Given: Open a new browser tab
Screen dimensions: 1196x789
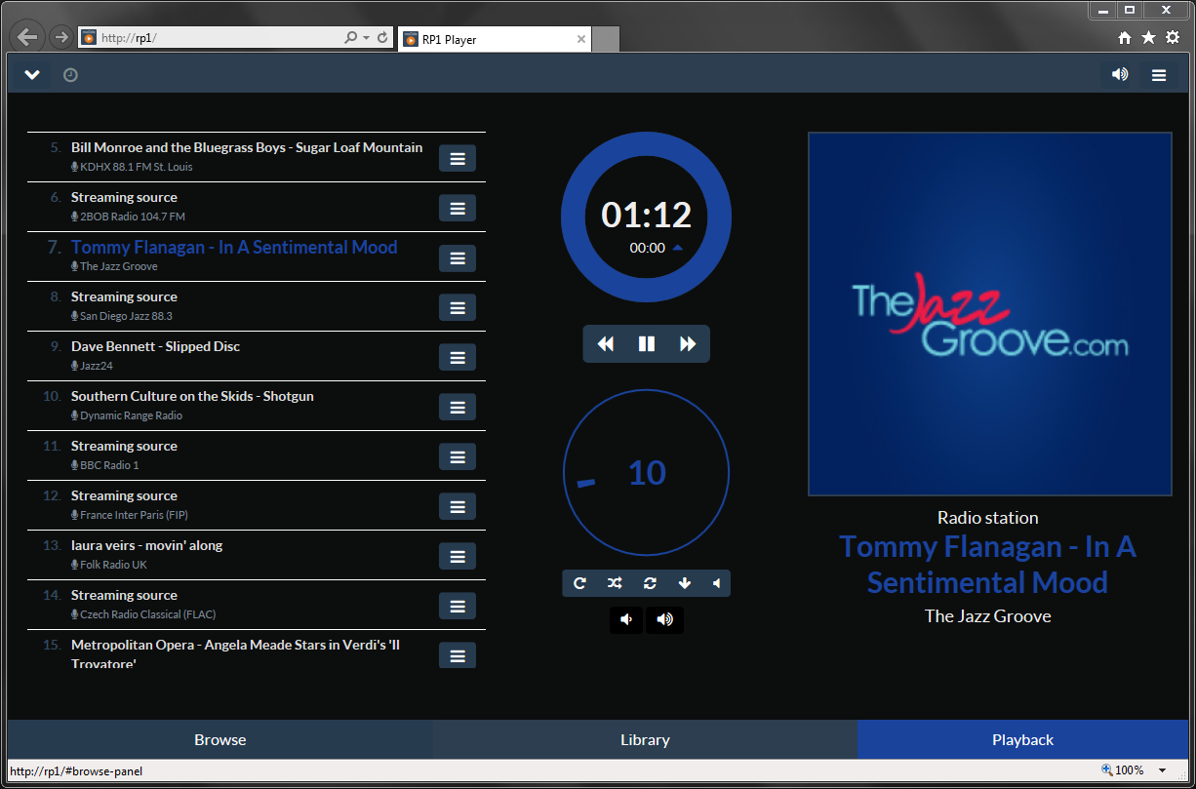Looking at the screenshot, I should (x=606, y=40).
